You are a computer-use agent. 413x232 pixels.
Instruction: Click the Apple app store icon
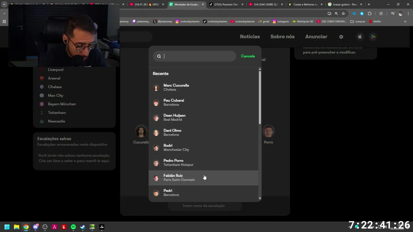point(360,37)
